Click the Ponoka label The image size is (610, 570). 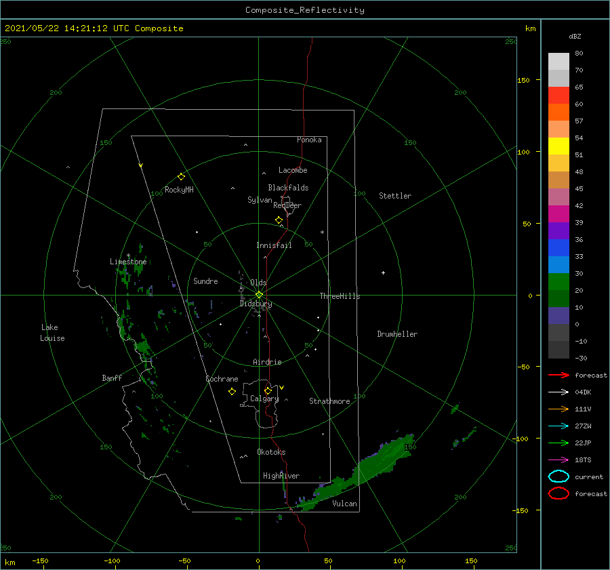click(309, 140)
